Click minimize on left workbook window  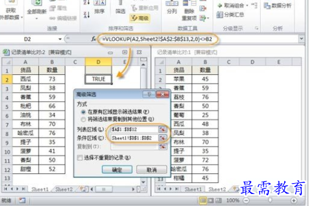click(x=110, y=52)
